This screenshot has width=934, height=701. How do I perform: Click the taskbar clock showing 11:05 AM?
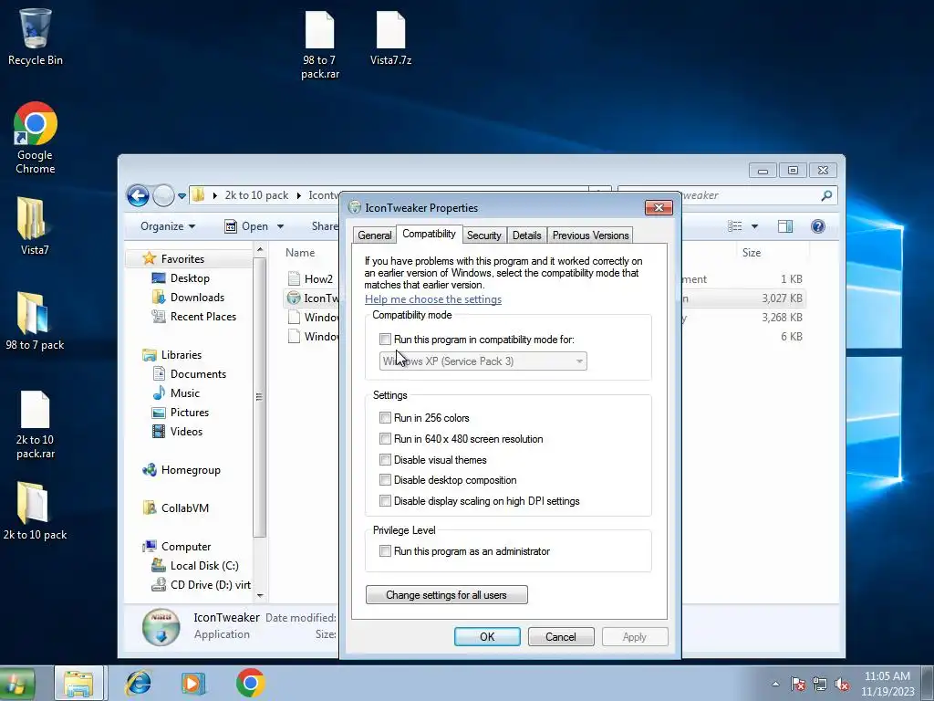(x=887, y=684)
